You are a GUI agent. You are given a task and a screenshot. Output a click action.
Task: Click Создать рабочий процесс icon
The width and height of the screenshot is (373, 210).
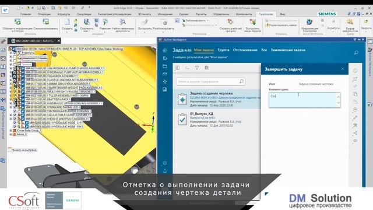[x=230, y=22]
